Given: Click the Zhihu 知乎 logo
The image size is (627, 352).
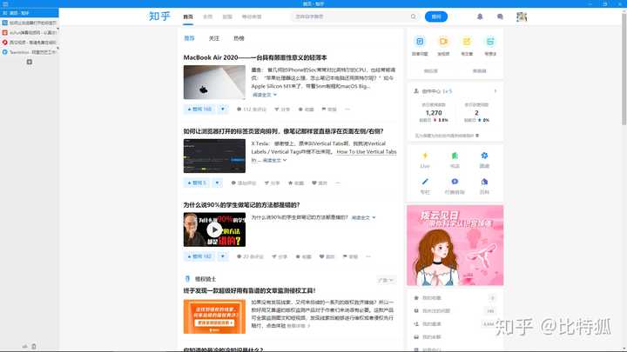Looking at the screenshot, I should pos(159,17).
